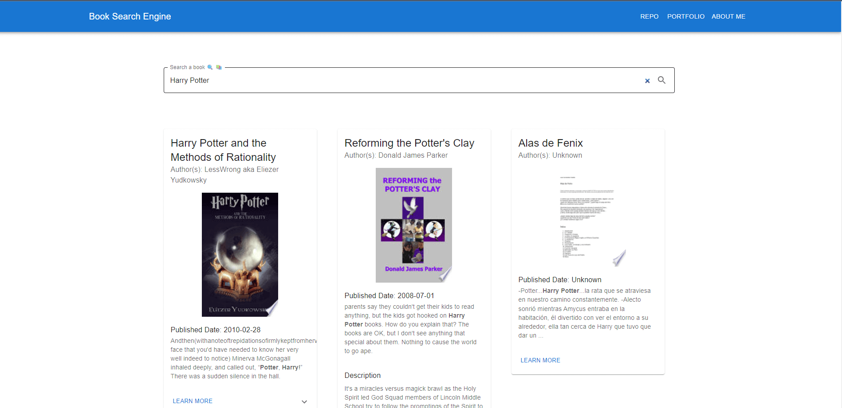Expand the Harry Potter Methods of Rationality card
Image resolution: width=842 pixels, height=408 pixels.
[x=304, y=401]
